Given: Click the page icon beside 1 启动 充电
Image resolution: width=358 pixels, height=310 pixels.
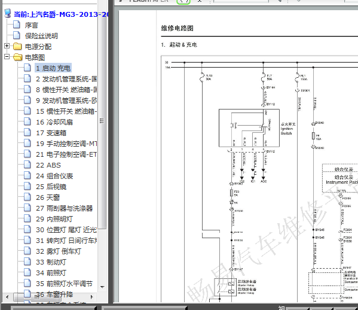Looking at the screenshot, I should pos(27,68).
